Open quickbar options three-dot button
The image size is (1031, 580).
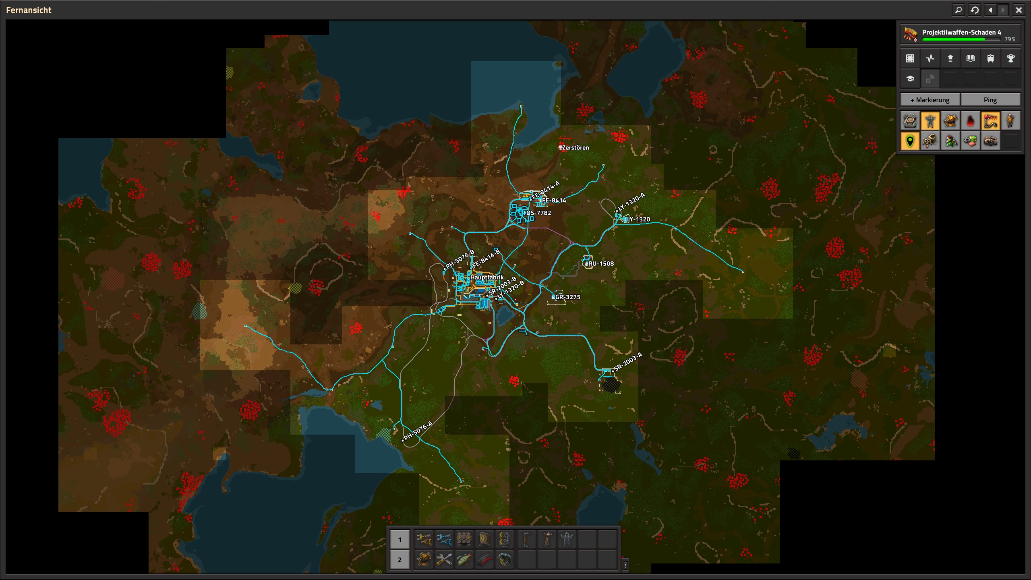[625, 565]
